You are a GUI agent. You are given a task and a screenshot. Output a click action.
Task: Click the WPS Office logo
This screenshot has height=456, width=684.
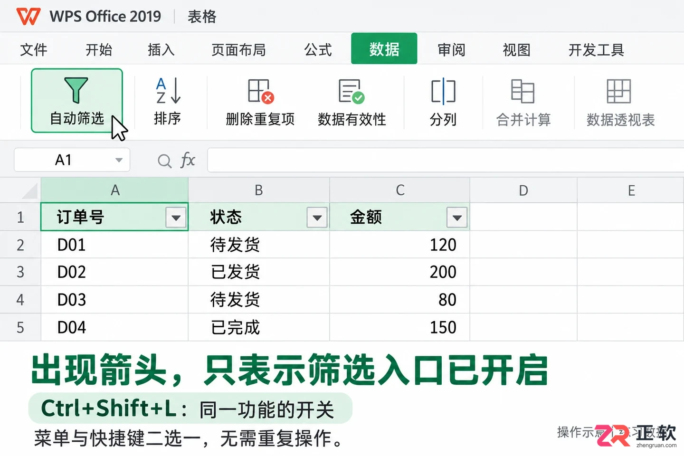coord(28,17)
